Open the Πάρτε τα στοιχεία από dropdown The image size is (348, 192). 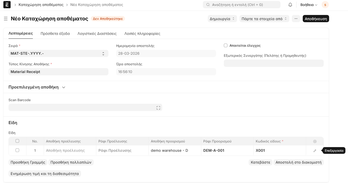click(x=264, y=19)
